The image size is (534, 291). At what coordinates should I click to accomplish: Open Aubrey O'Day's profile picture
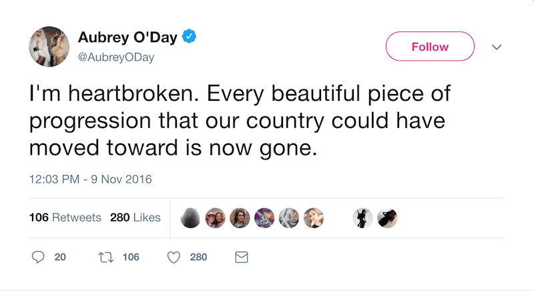click(49, 47)
